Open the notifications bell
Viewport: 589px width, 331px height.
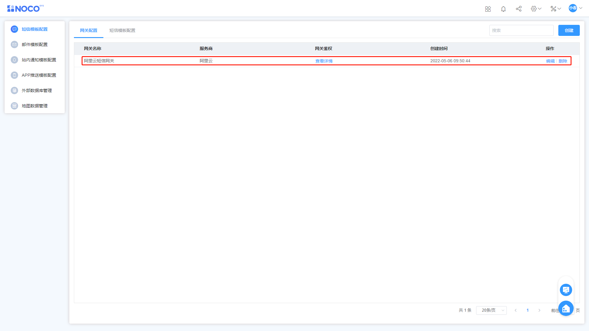pyautogui.click(x=503, y=9)
